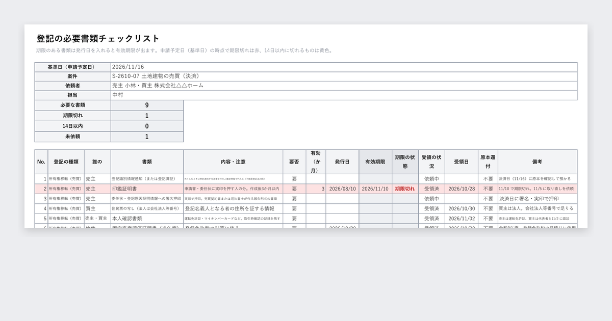
Task: Click the 基準日（申請予定日）label cell
Action: tap(72, 67)
